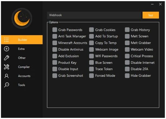Toggle the Grab Screenshot checkbox

click(55, 76)
